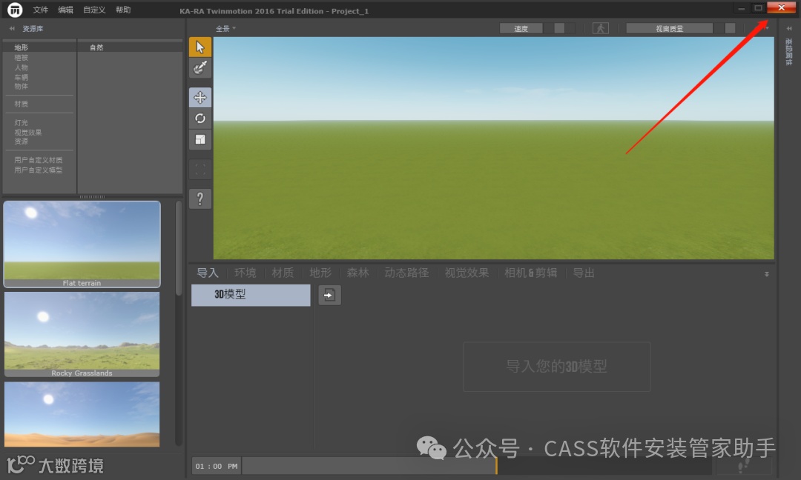Click the Twinmotion logo icon

tap(15, 9)
